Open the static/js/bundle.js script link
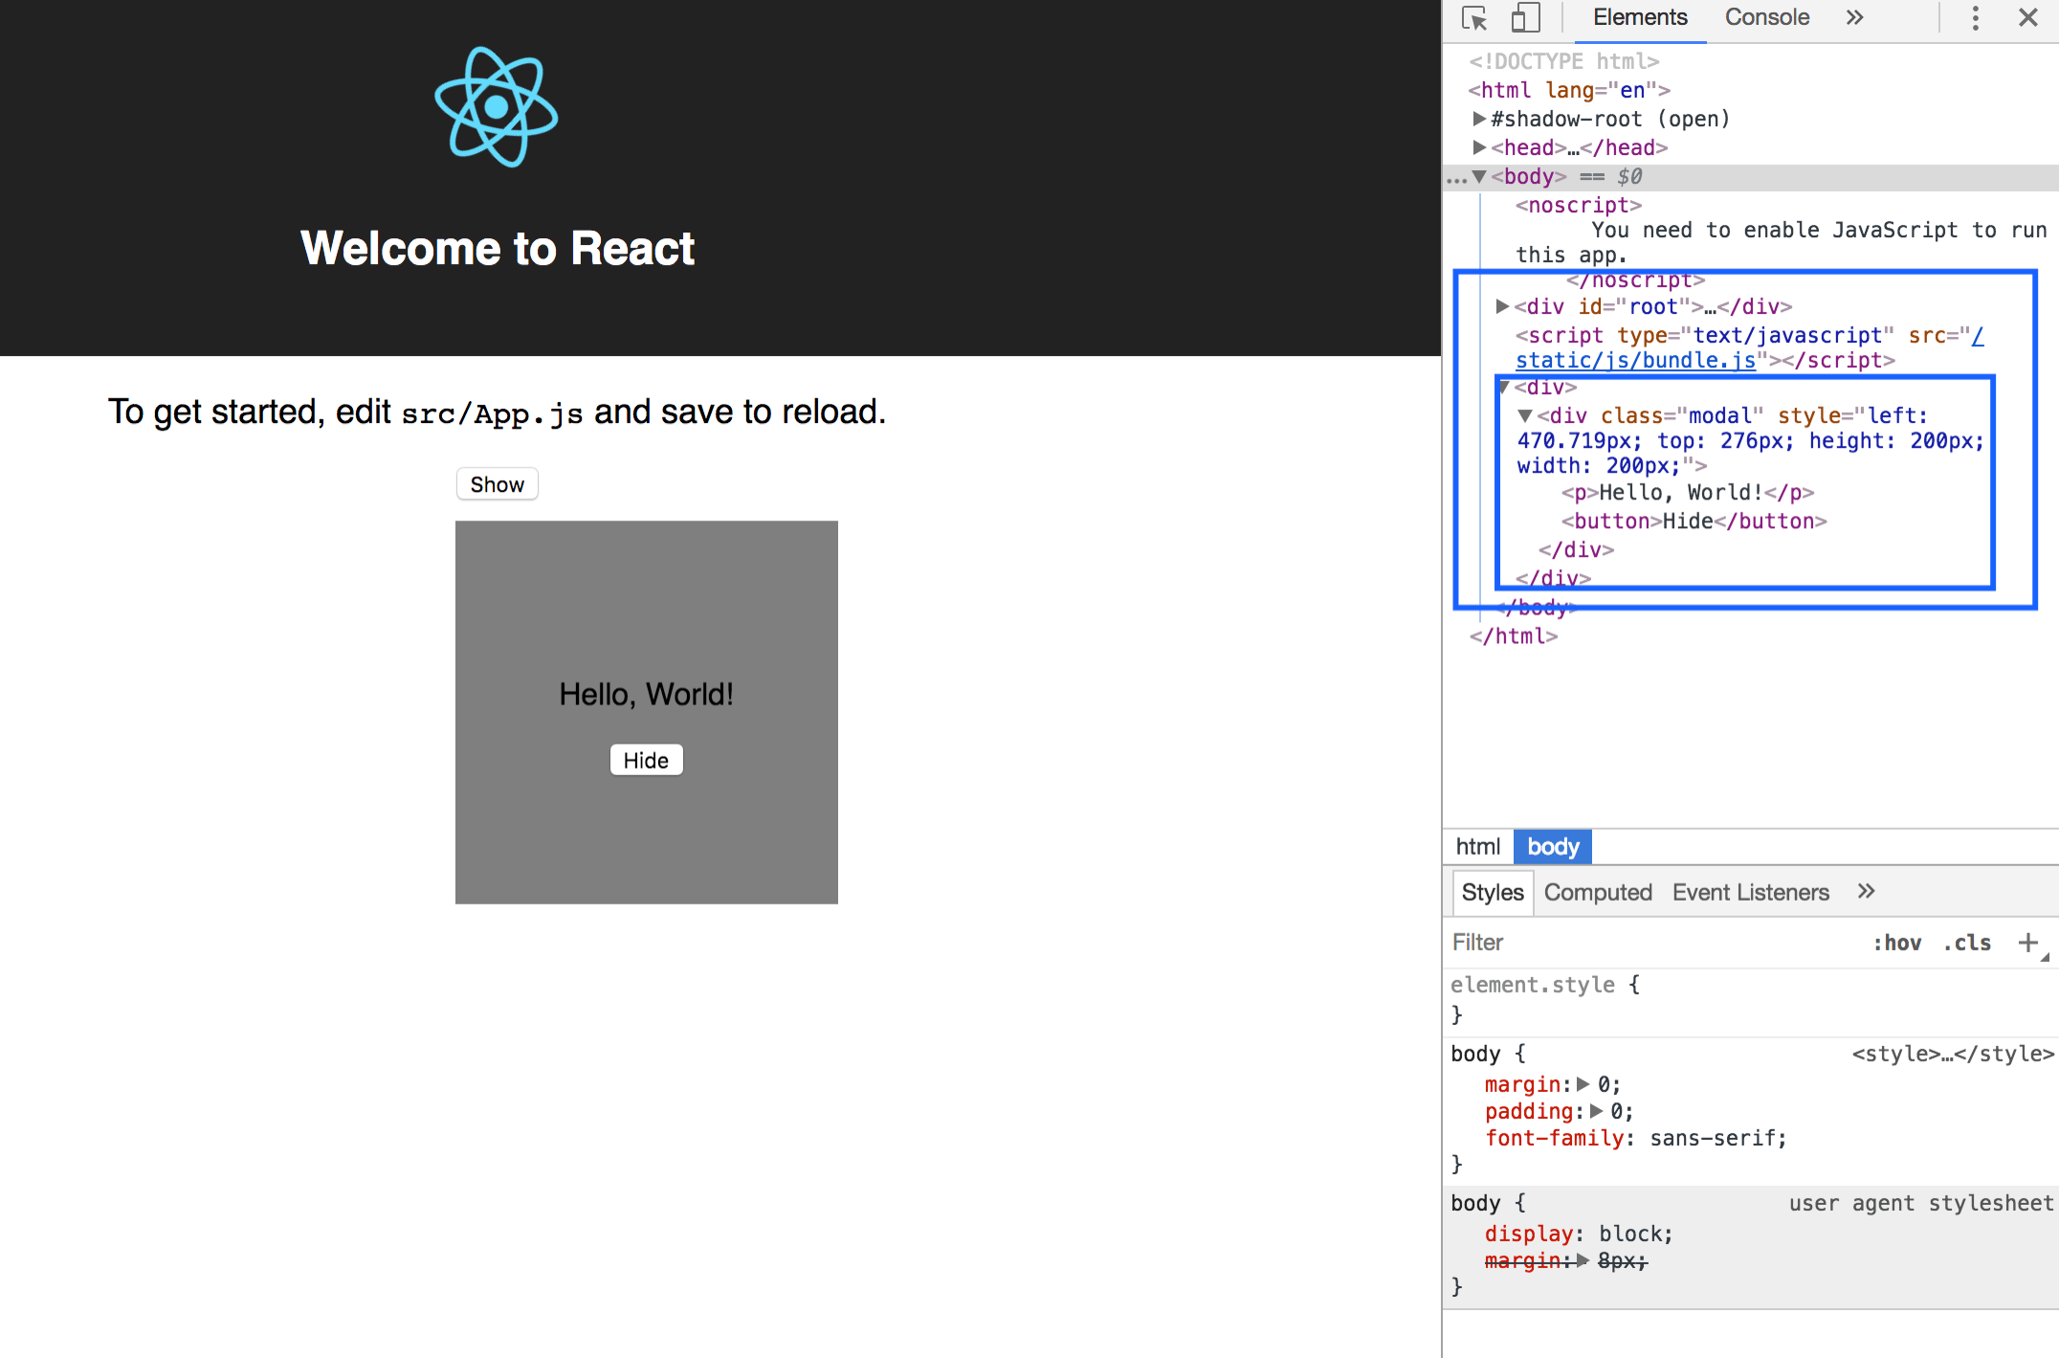Viewport: 2059px width, 1358px height. pos(1635,361)
